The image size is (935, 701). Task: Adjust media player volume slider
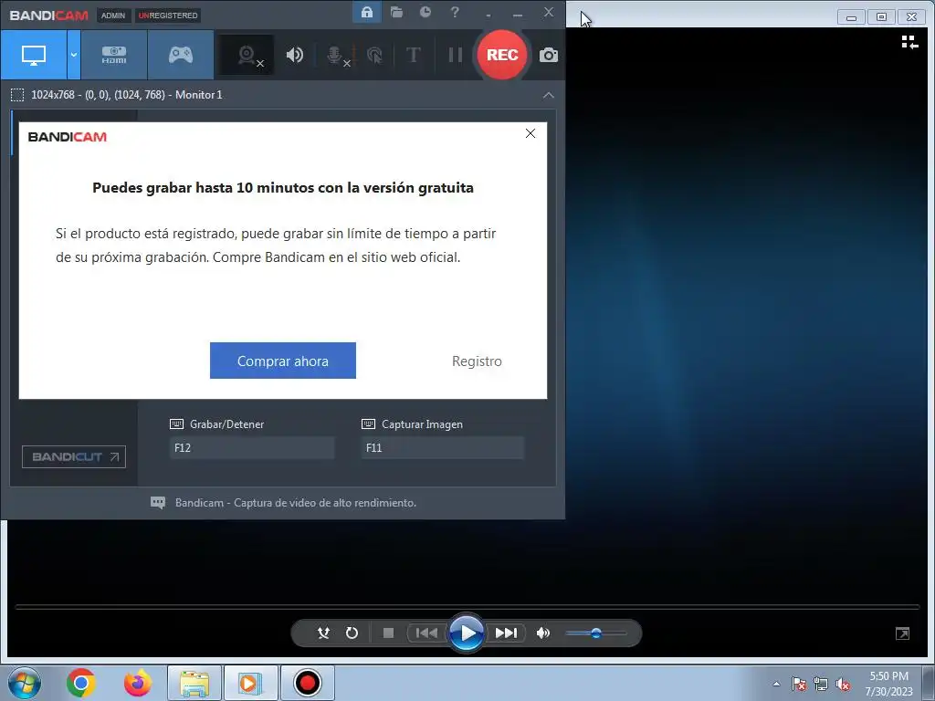[595, 633]
